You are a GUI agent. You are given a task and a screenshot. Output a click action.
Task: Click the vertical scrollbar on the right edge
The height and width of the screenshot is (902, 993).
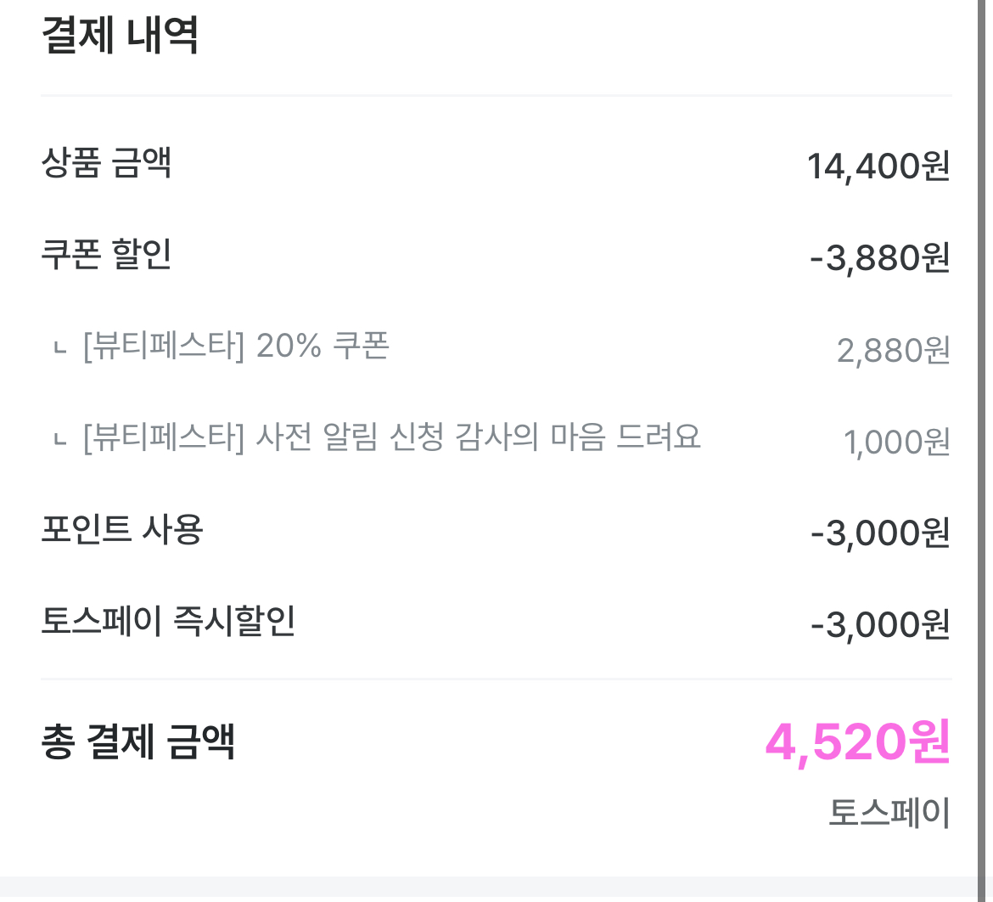click(985, 425)
